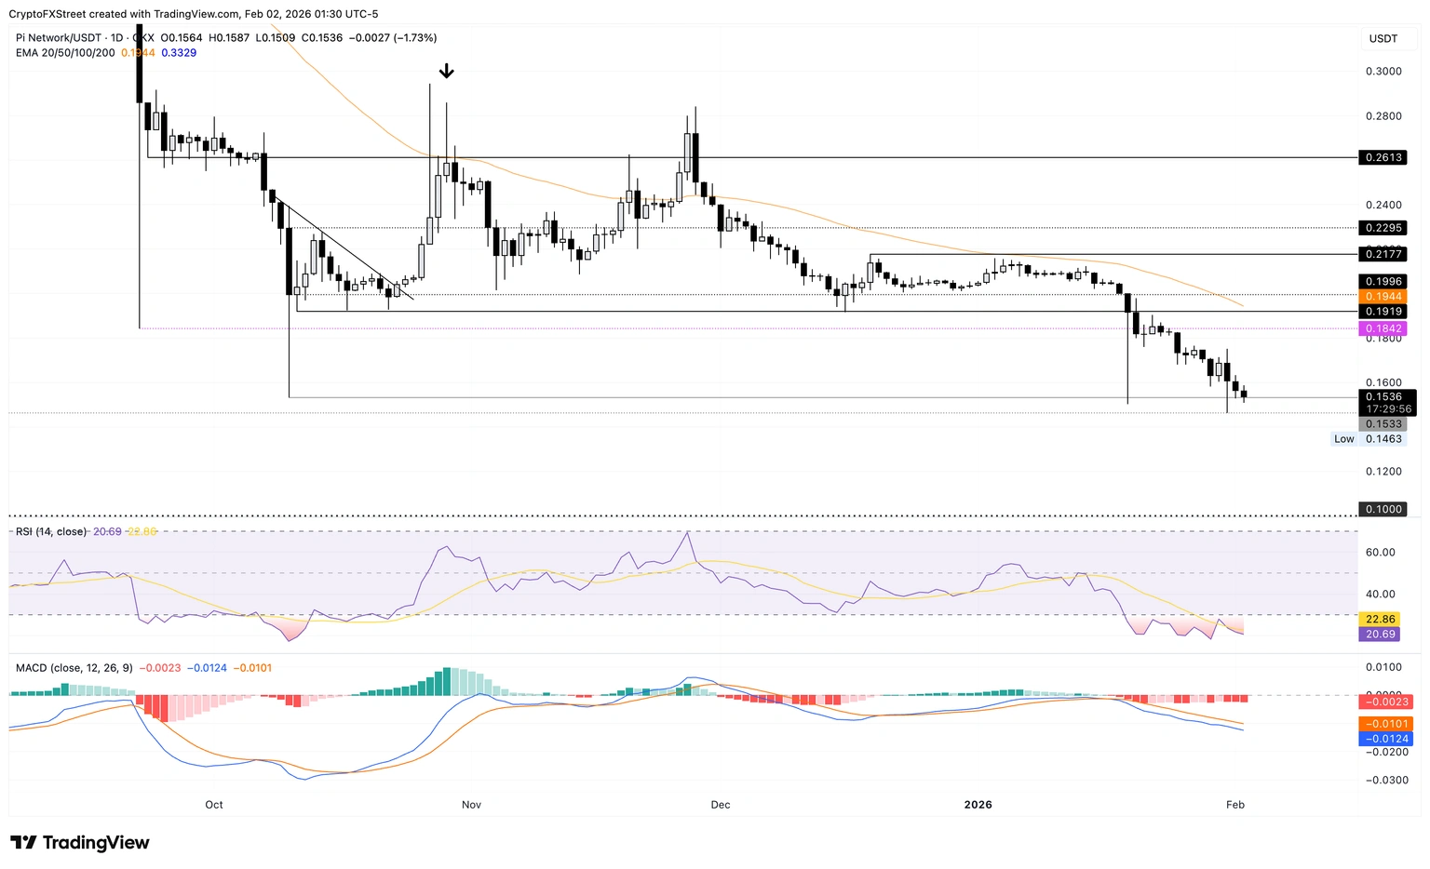Select the magenta 0.1842 price label
Viewport: 1430px width, 869px height.
[x=1383, y=328]
